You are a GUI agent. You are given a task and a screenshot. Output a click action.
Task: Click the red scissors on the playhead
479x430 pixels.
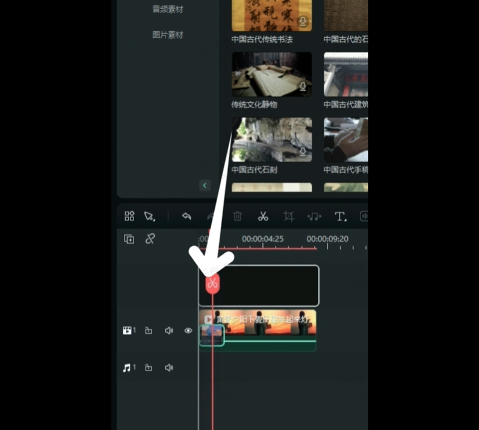click(x=212, y=283)
